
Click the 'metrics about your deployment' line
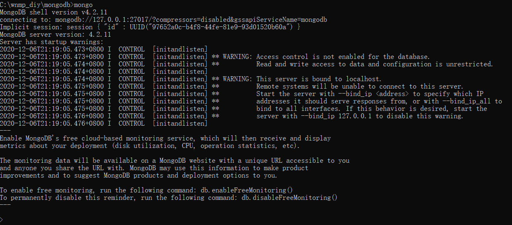[150, 146]
